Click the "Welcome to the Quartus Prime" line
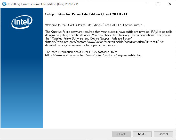Image resolution: width=176 pixels, height=140 pixels. (x=94, y=25)
